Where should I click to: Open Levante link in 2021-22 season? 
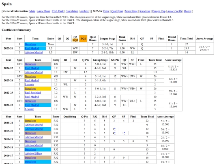pyautogui.click(x=29, y=109)
